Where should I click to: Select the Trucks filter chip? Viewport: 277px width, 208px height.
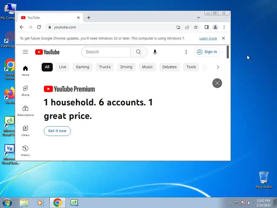pos(105,67)
